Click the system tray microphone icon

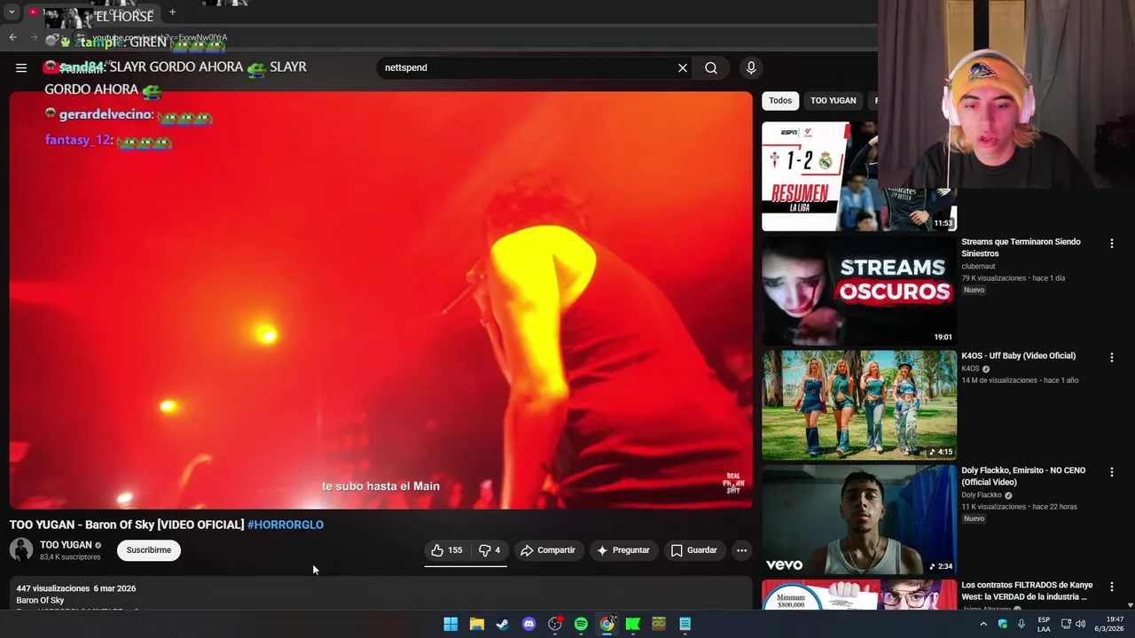[1021, 624]
